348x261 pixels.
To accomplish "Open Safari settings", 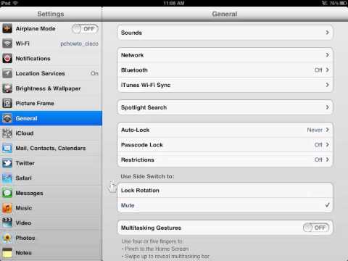I will tap(51, 178).
